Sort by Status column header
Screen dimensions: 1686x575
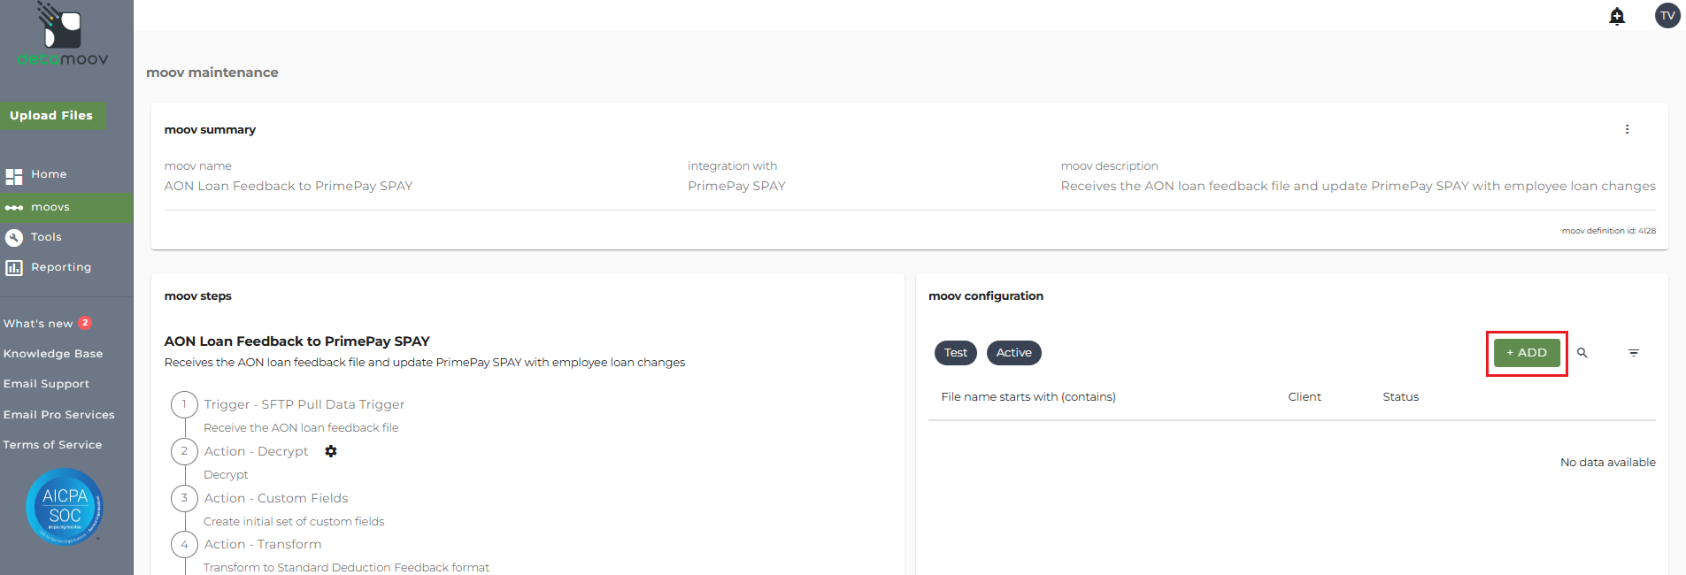1401,397
